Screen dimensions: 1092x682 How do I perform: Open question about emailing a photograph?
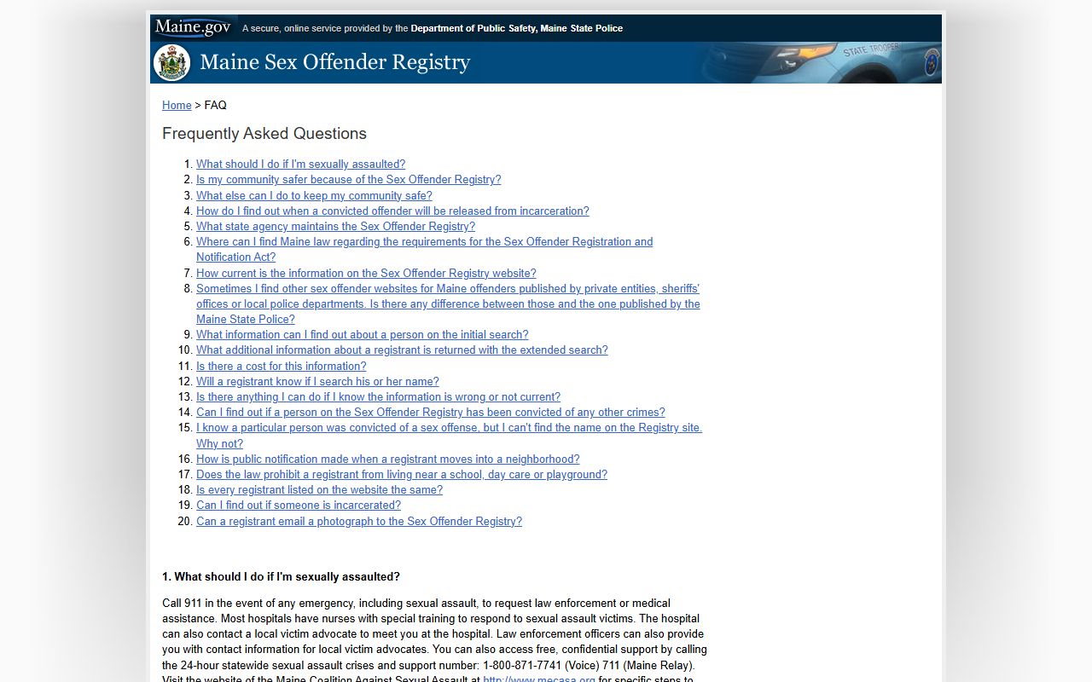point(359,522)
